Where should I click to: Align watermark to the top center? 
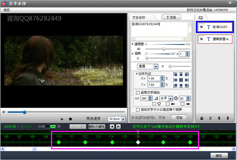click(181, 74)
